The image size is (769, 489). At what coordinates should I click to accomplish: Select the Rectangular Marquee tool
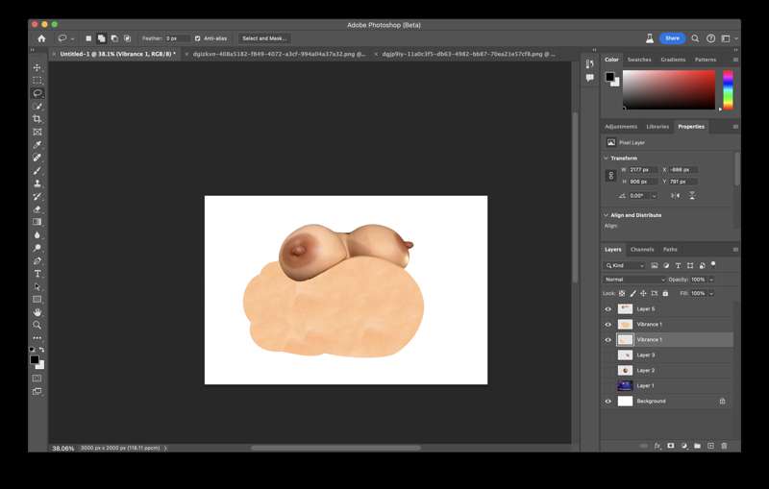(37, 81)
